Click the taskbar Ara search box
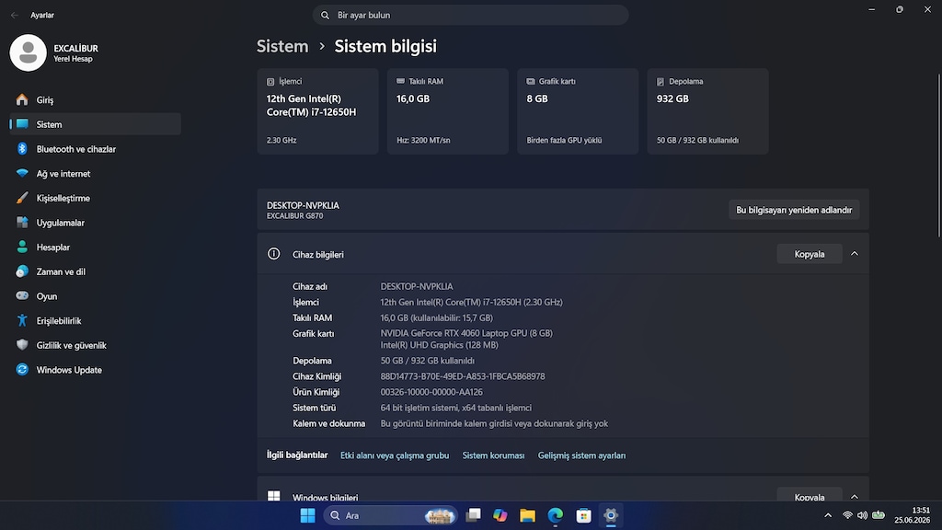 coord(390,515)
